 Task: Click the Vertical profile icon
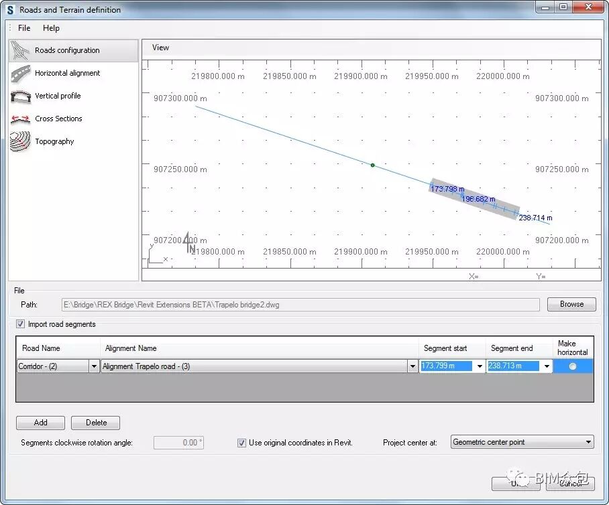[x=21, y=96]
